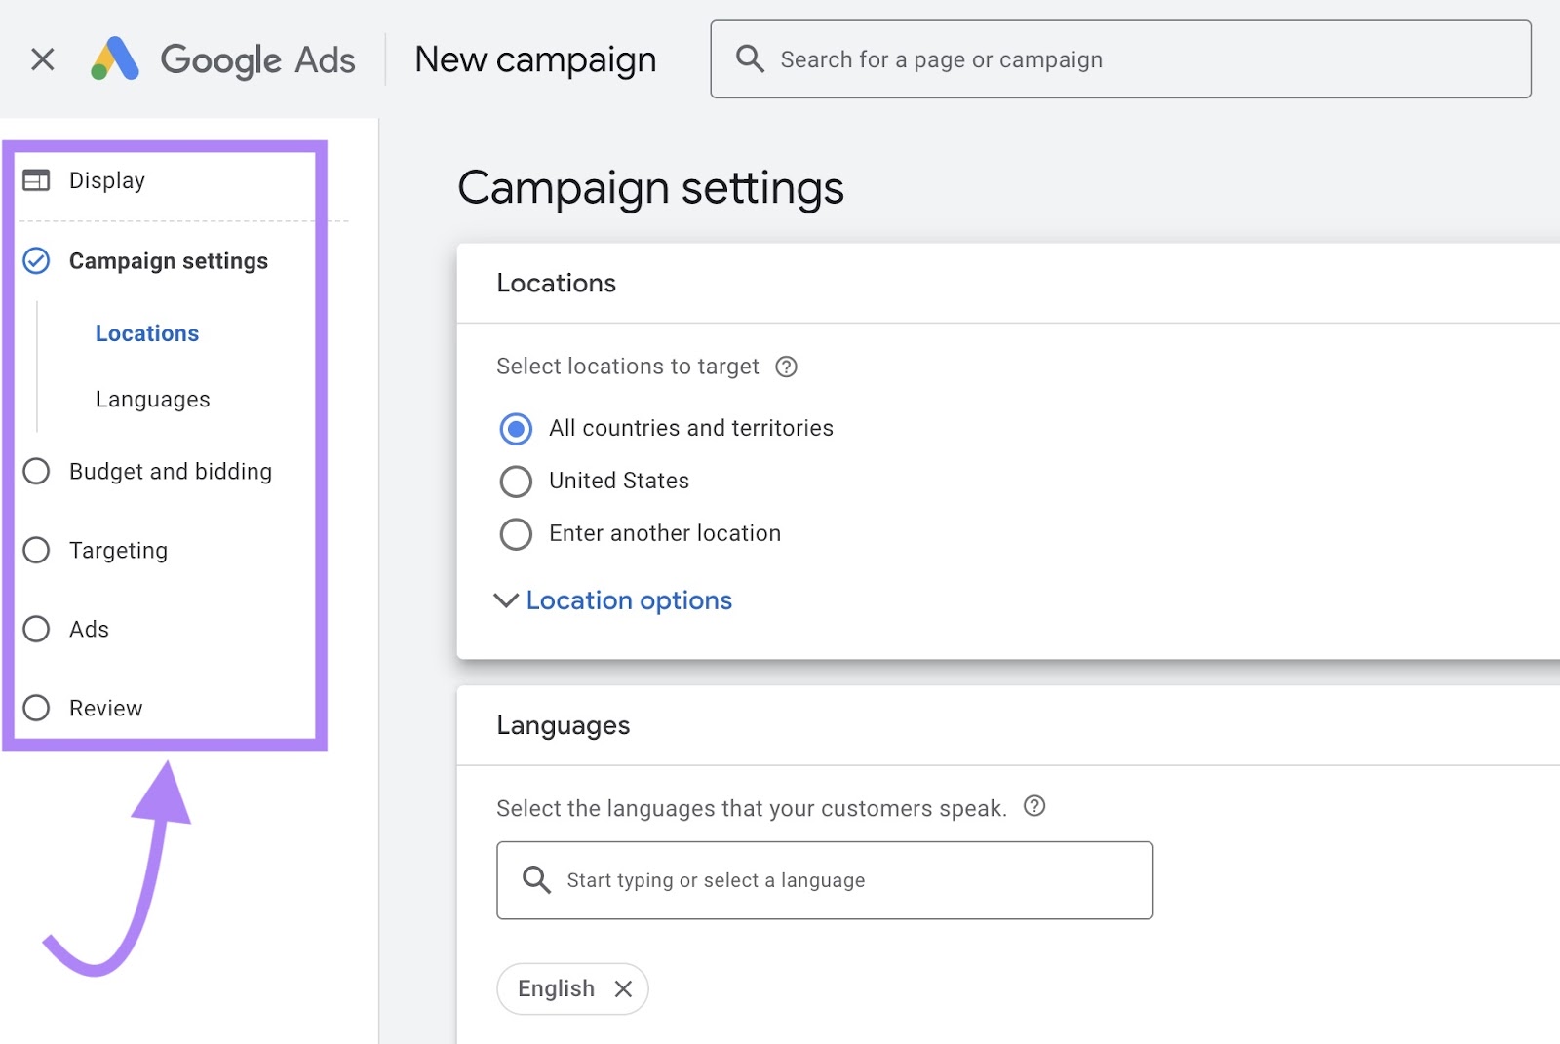Click the language search input field
Screen dimensions: 1560x1044
(824, 879)
